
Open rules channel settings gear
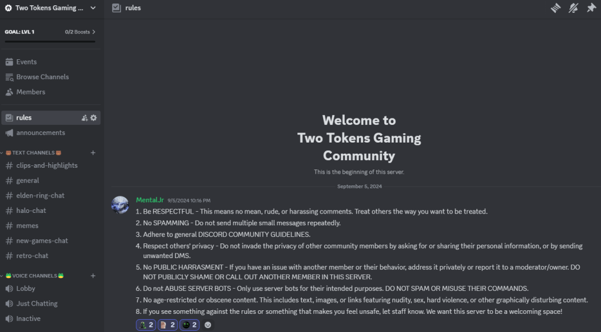pos(93,118)
